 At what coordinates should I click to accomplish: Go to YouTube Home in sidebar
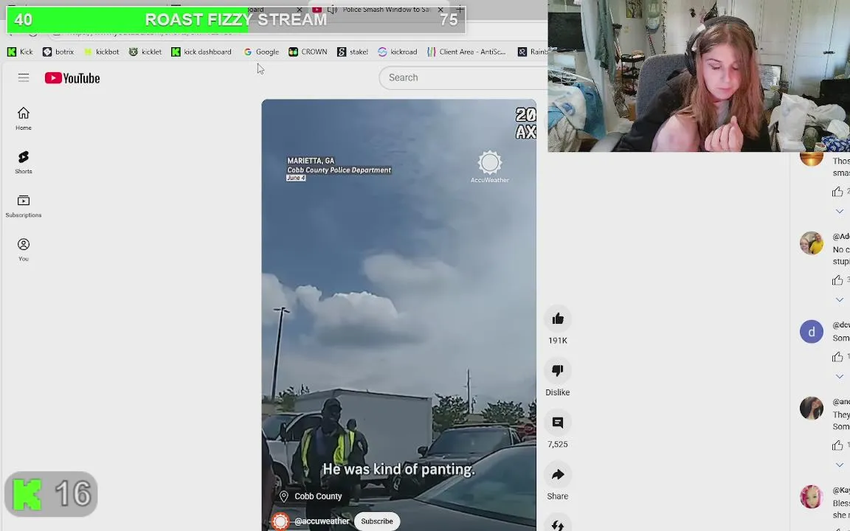[24, 119]
